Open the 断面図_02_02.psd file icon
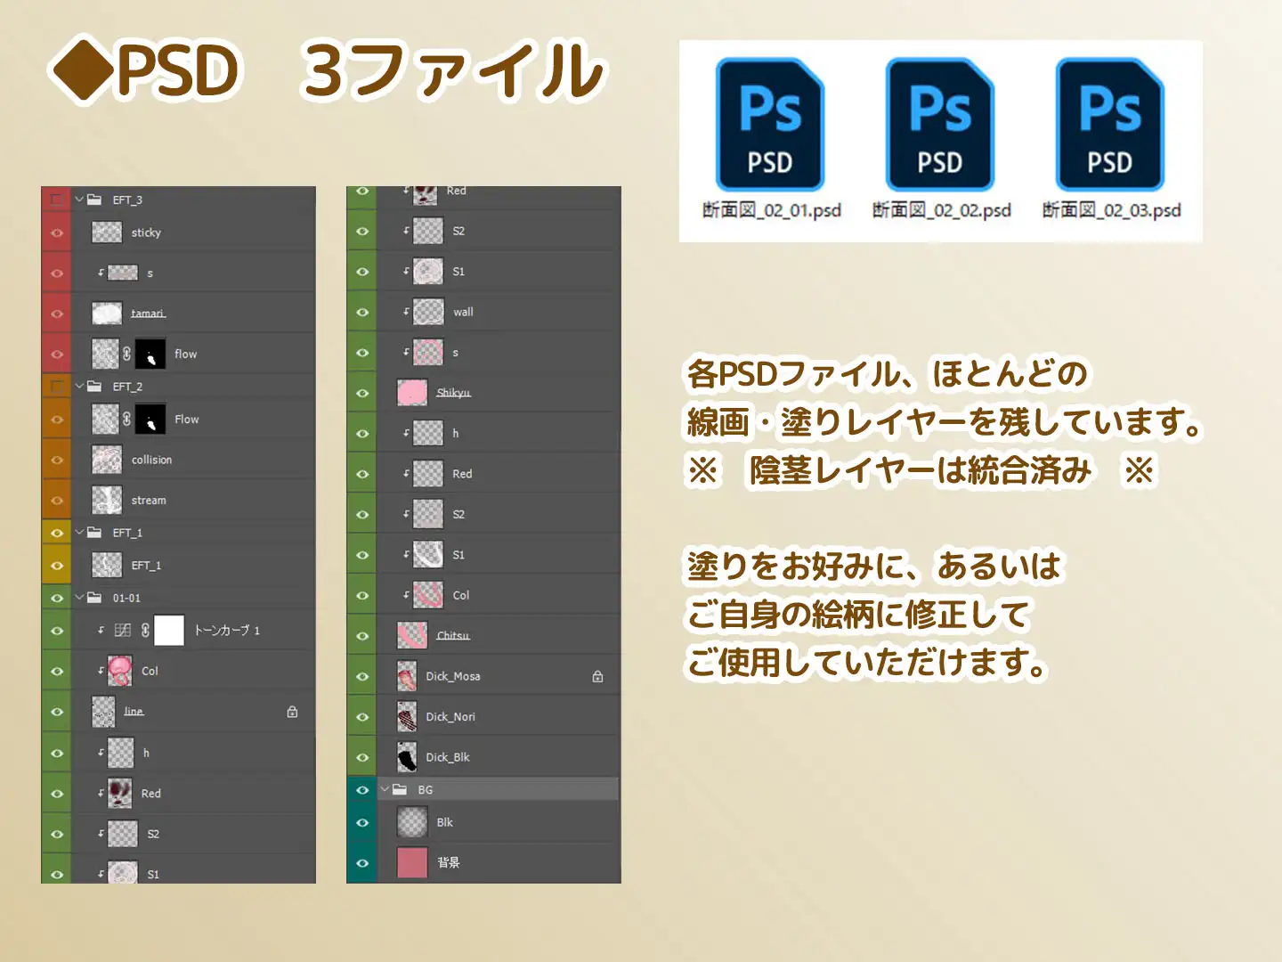 point(940,125)
